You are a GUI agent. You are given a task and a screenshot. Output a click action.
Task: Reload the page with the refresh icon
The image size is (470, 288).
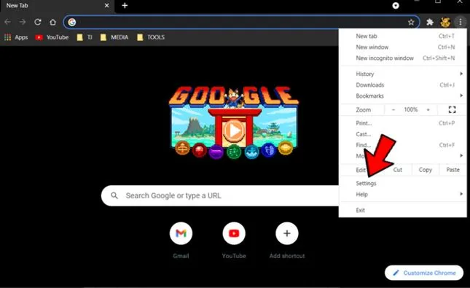(38, 22)
